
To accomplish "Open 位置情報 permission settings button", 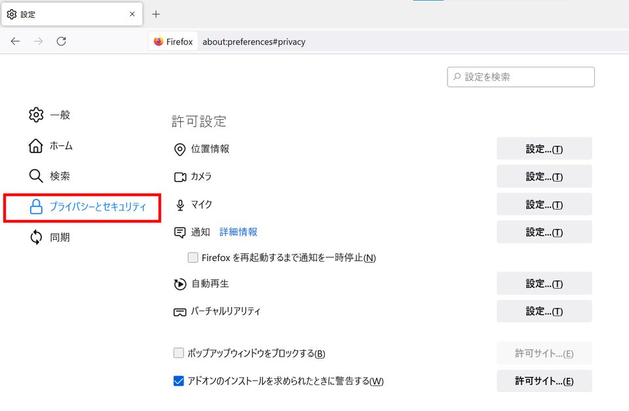I will coord(544,149).
